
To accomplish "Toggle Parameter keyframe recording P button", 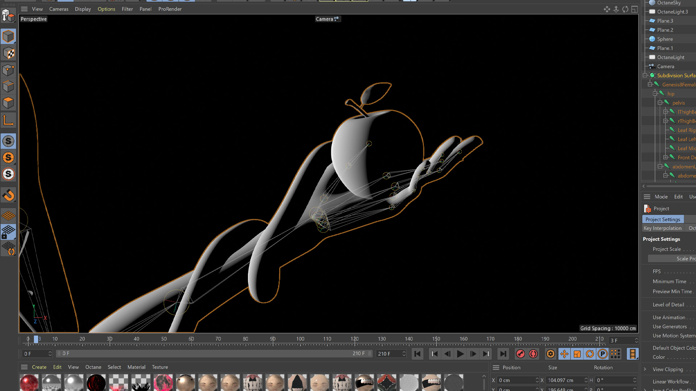I will 602,354.
